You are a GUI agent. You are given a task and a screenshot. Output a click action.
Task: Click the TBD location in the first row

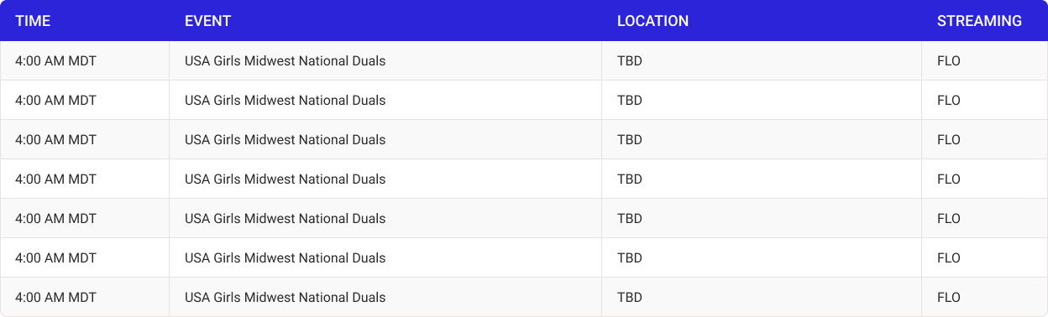[x=630, y=61]
